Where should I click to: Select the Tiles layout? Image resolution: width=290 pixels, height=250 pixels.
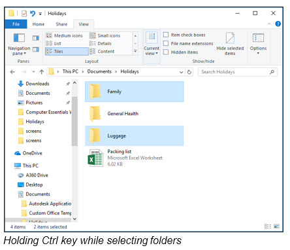67,52
